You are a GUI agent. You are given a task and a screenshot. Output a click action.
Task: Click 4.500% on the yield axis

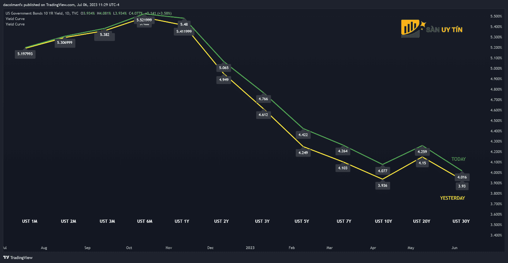[496, 121]
